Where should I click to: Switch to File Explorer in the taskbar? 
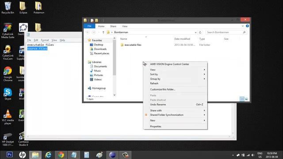(35, 155)
